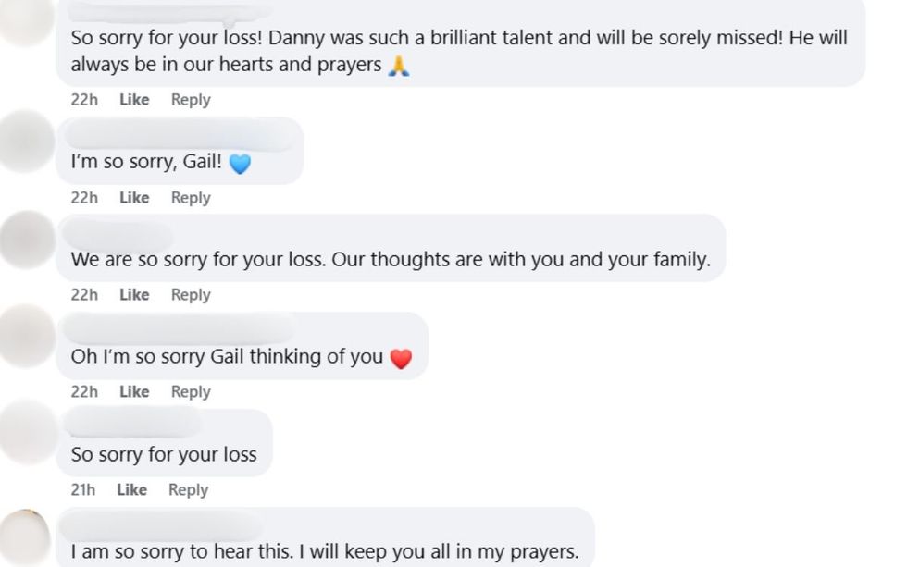Reply to the "Our thoughts are with you" comment
Image resolution: width=907 pixels, height=567 pixels.
click(x=191, y=295)
